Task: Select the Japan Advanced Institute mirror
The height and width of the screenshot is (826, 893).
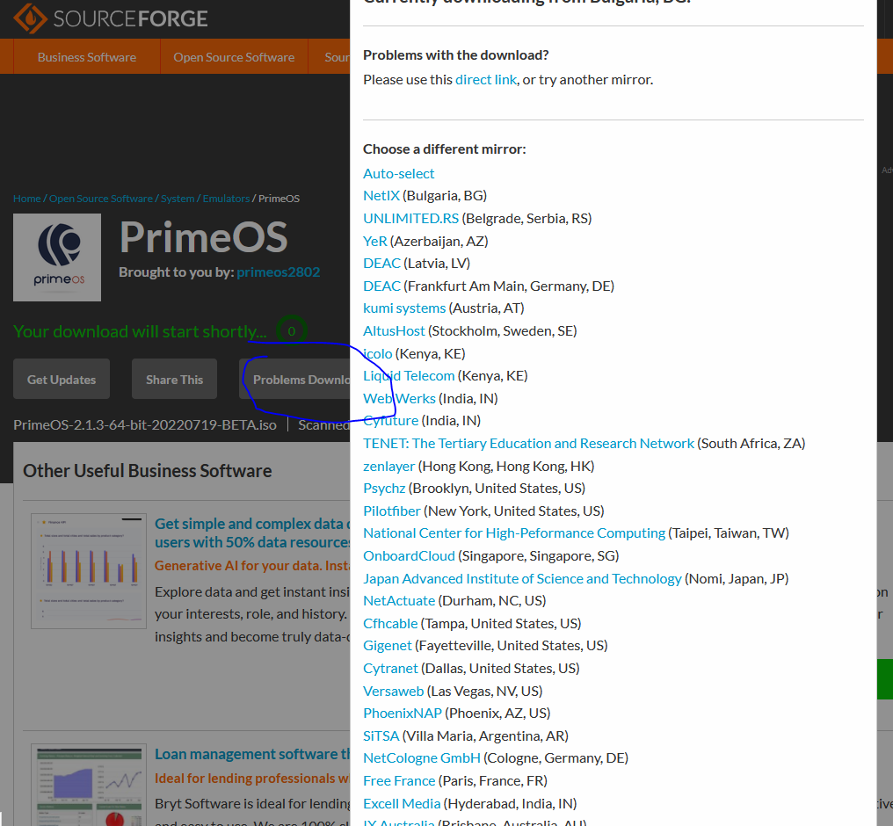Action: [x=522, y=579]
